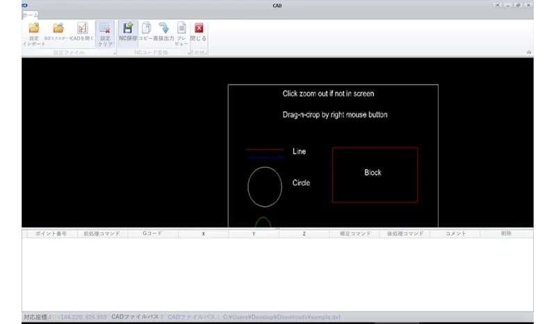
Task: Select the blue line in drawing
Action: coord(266,157)
